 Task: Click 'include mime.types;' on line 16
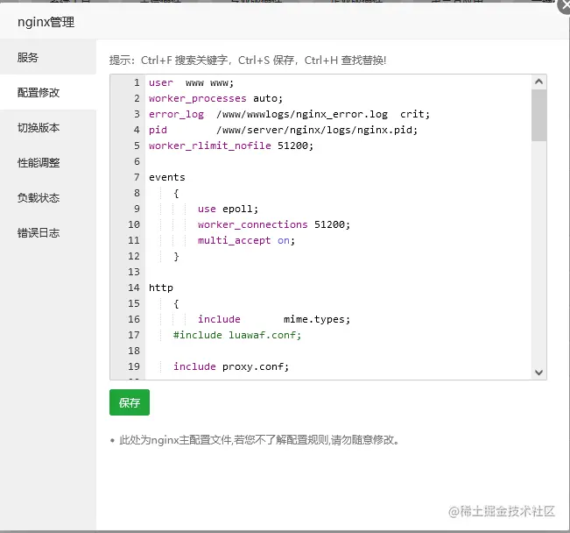tap(274, 319)
